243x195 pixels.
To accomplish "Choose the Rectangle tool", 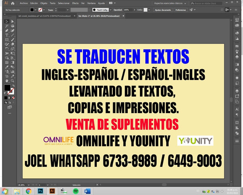I will click(x=7, y=39).
